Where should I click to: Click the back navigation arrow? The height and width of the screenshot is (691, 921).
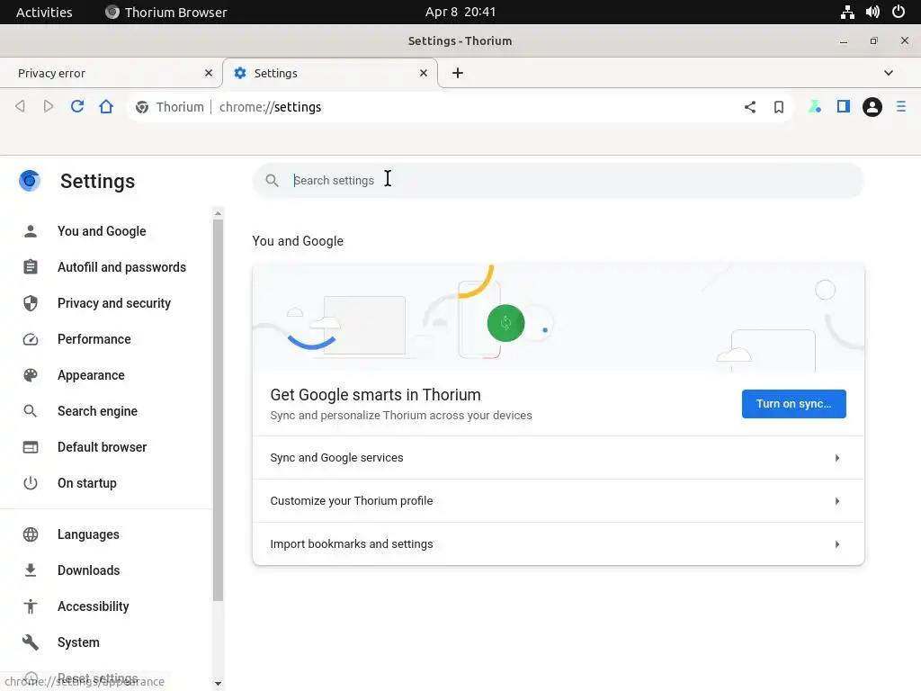click(20, 106)
